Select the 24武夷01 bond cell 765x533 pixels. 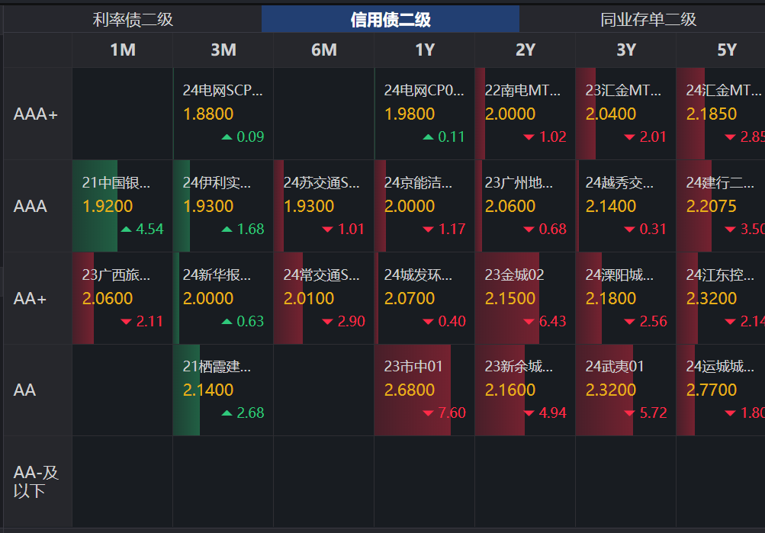(x=625, y=390)
